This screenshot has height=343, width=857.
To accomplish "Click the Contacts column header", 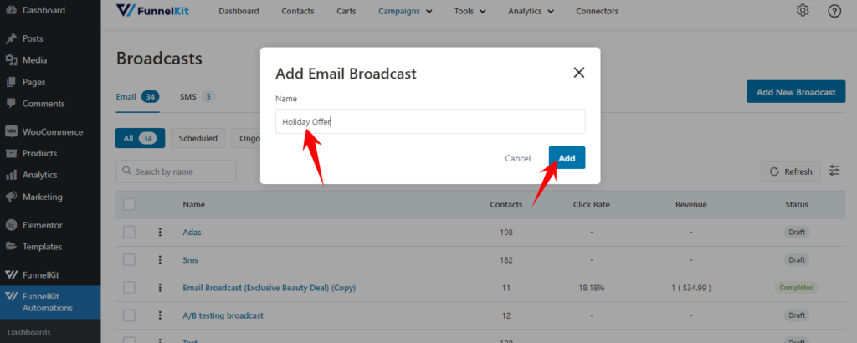I will [506, 204].
